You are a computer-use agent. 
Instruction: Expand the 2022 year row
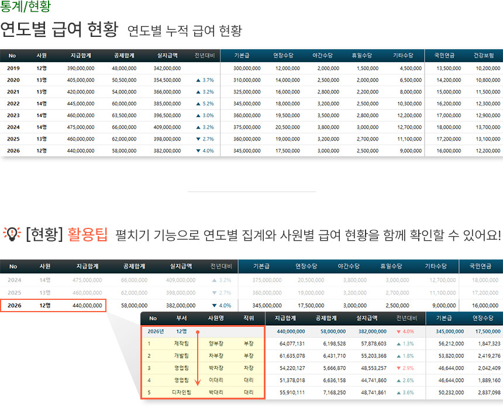point(13,104)
